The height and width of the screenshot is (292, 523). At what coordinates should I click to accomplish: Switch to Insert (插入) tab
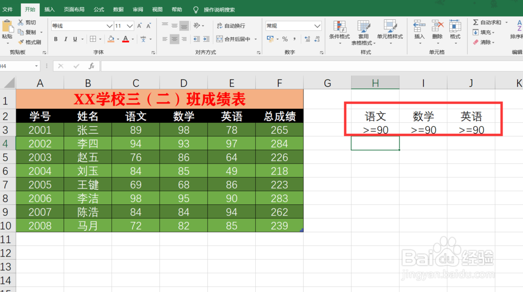(x=49, y=9)
